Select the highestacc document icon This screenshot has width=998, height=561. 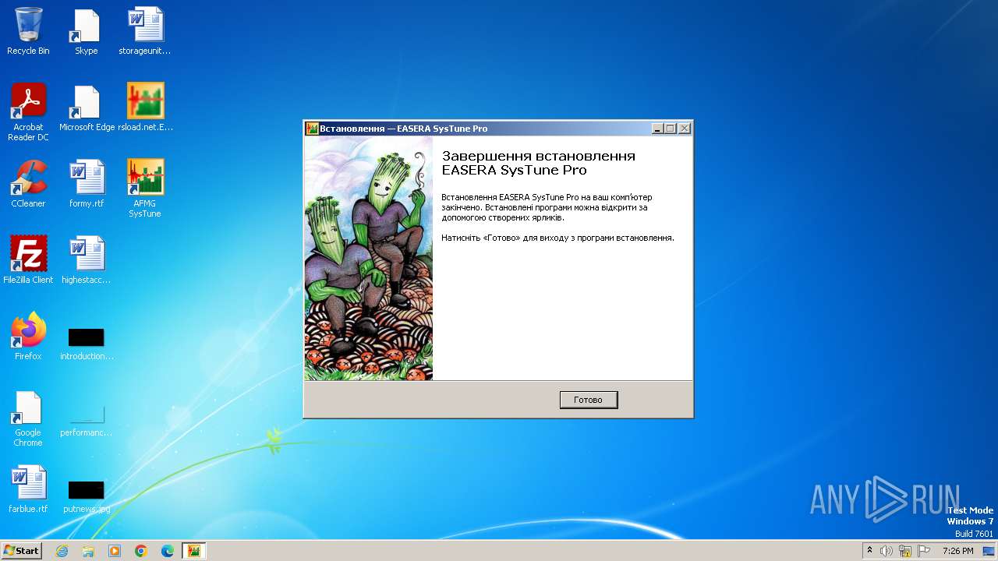pyautogui.click(x=87, y=260)
